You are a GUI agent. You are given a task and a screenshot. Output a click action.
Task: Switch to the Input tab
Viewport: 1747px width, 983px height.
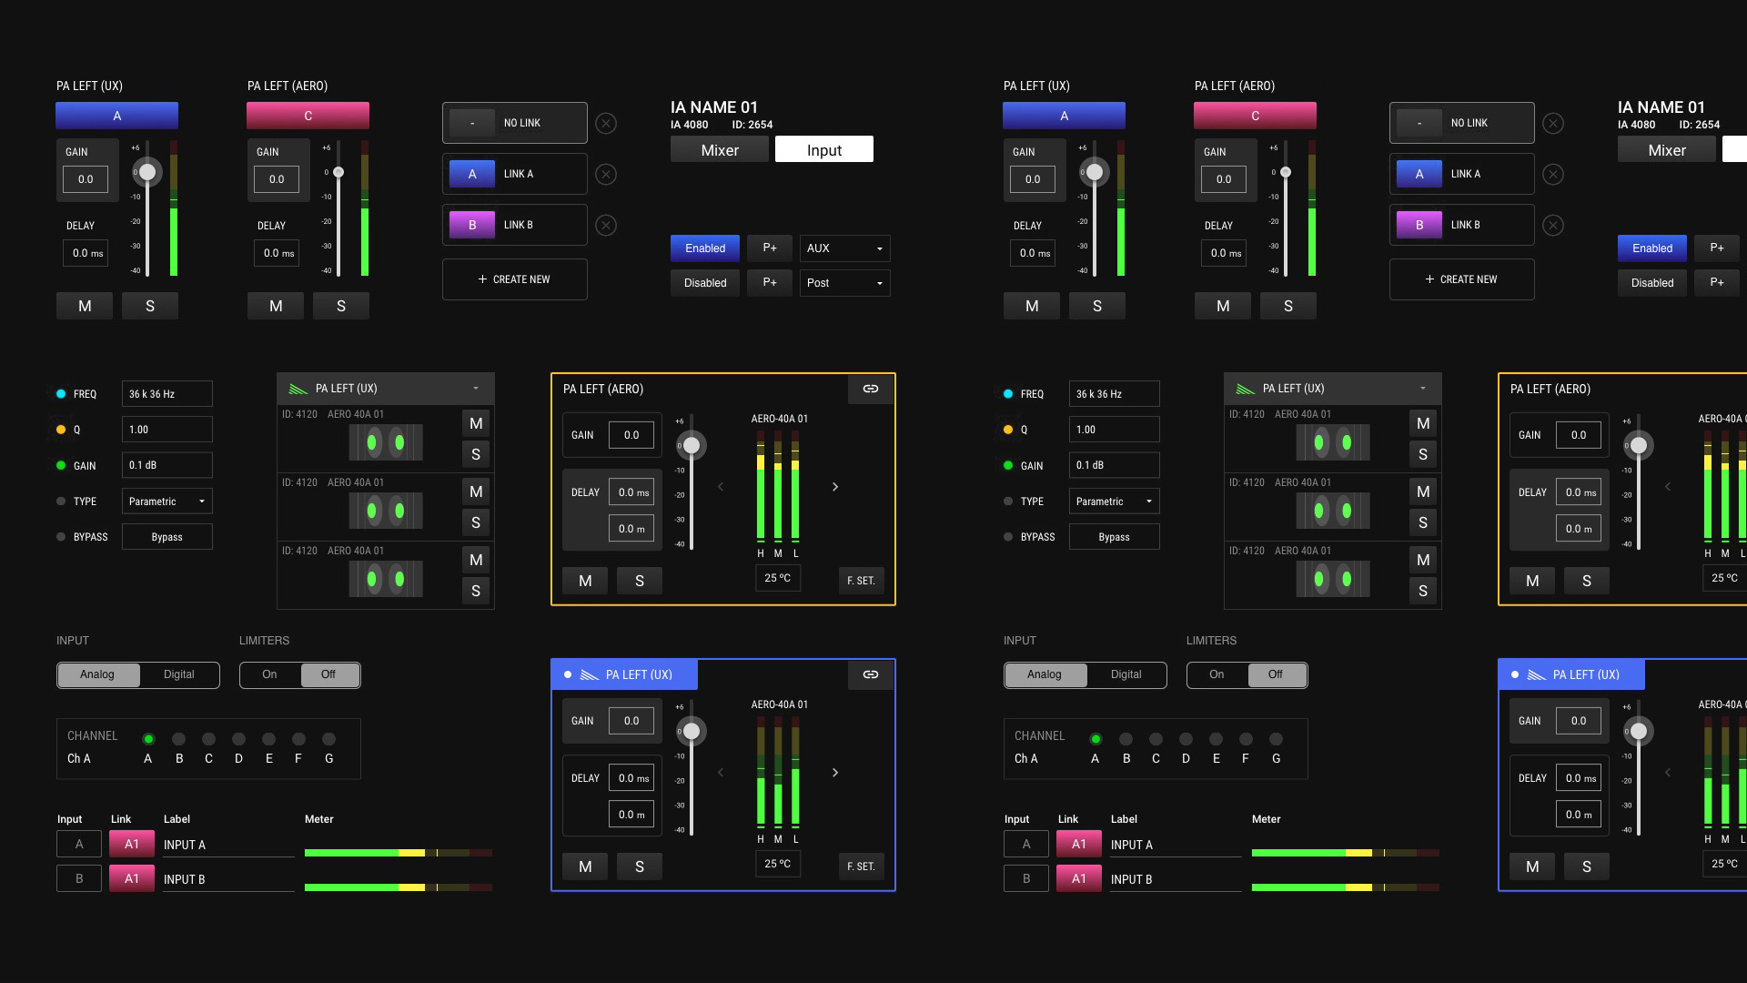(x=824, y=150)
